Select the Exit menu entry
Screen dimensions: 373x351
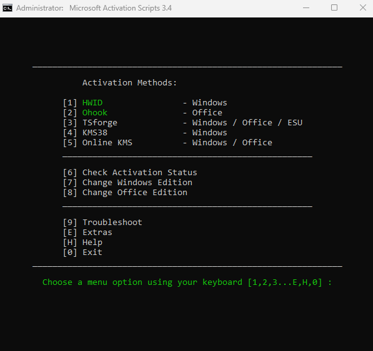(x=92, y=252)
